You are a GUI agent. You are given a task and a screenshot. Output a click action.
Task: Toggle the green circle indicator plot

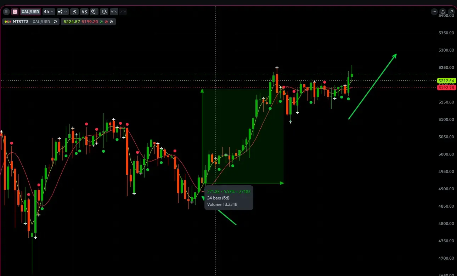pyautogui.click(x=101, y=22)
